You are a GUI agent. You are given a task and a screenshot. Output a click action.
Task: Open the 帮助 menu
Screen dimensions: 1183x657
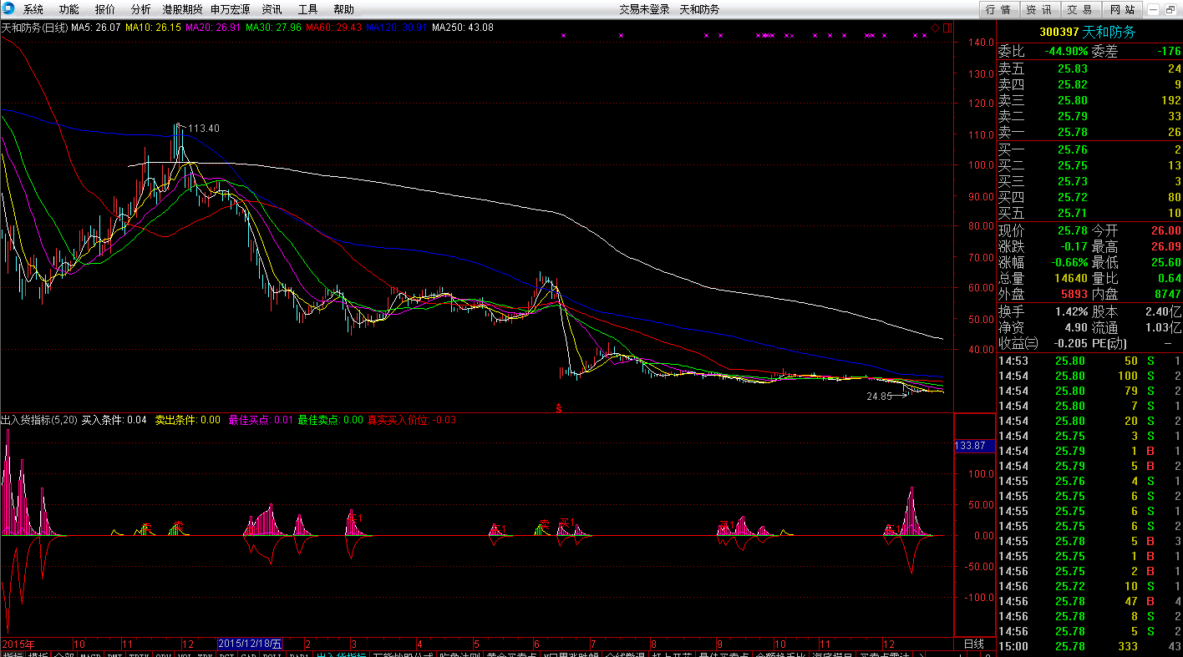point(343,9)
